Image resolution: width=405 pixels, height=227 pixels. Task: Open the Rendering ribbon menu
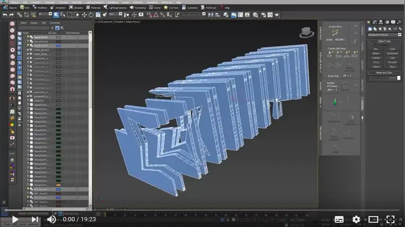(x=138, y=8)
